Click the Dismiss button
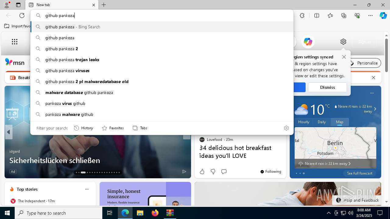 [x=328, y=87]
